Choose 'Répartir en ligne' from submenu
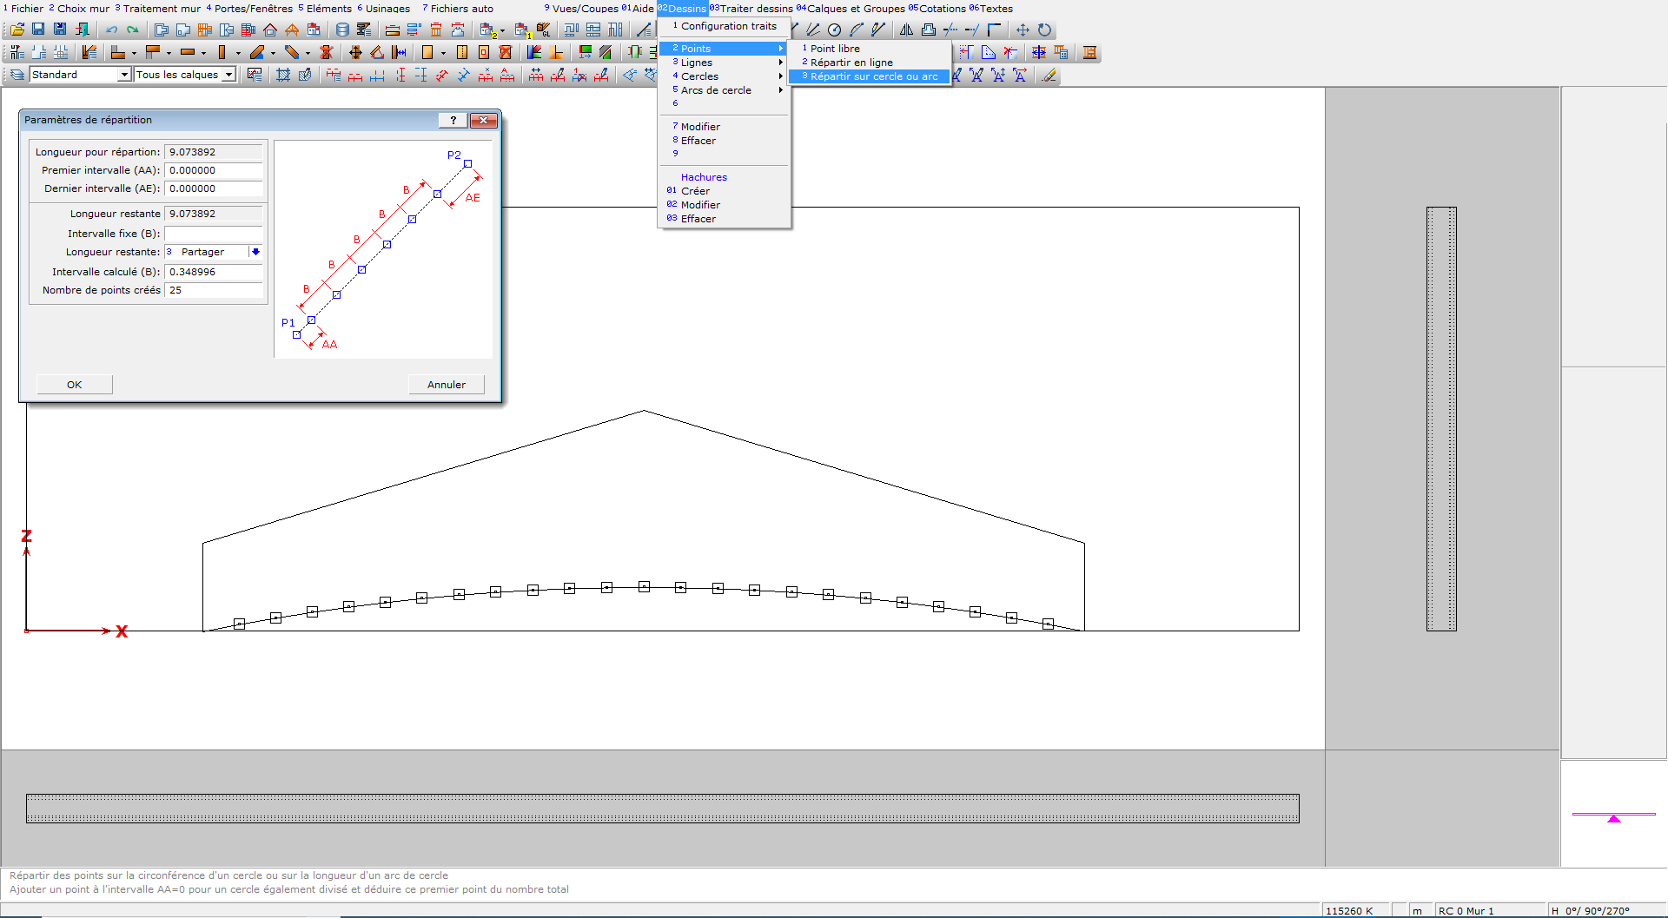 [x=851, y=63]
